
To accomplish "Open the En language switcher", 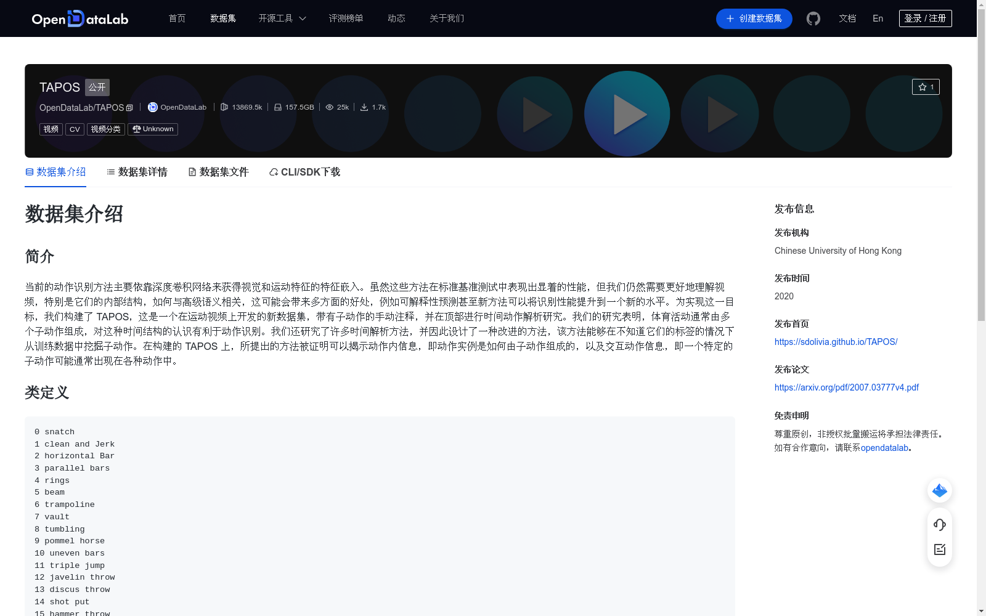I will [x=877, y=18].
